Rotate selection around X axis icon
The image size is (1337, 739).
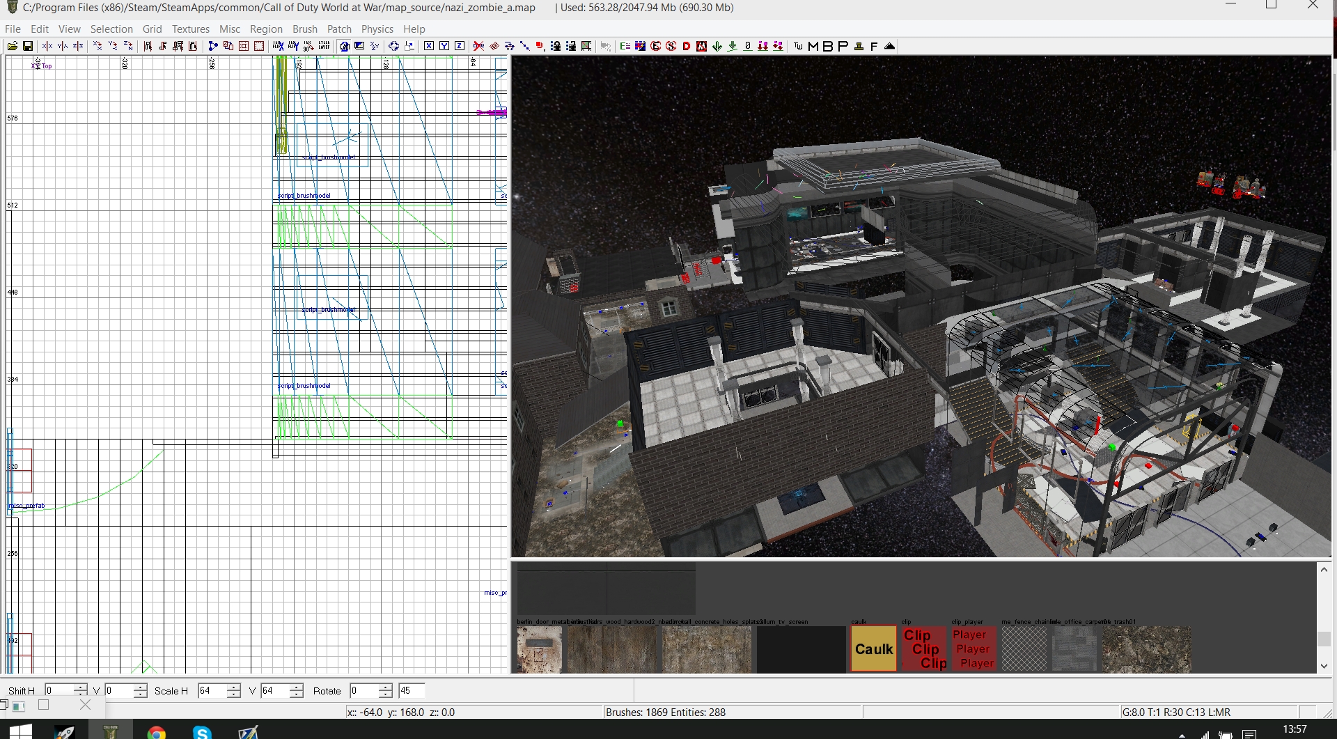pyautogui.click(x=97, y=46)
